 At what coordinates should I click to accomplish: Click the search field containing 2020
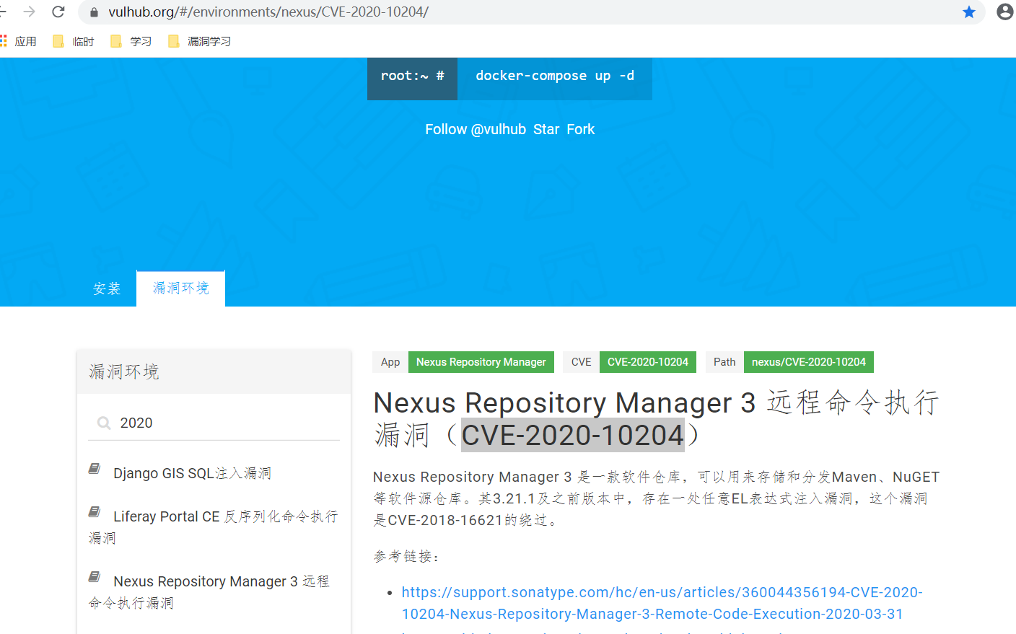214,423
